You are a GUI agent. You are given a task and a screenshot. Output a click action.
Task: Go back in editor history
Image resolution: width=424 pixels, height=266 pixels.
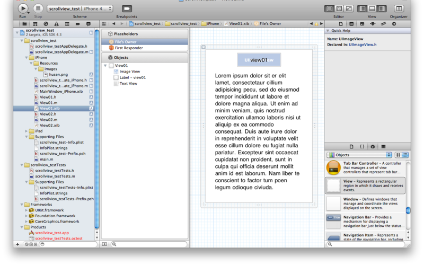[x=113, y=24]
